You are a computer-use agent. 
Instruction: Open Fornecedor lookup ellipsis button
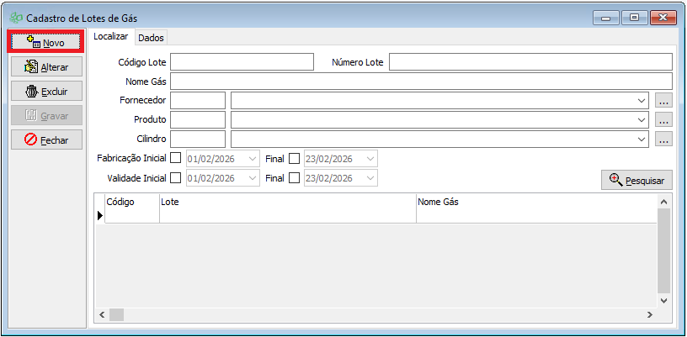(663, 101)
